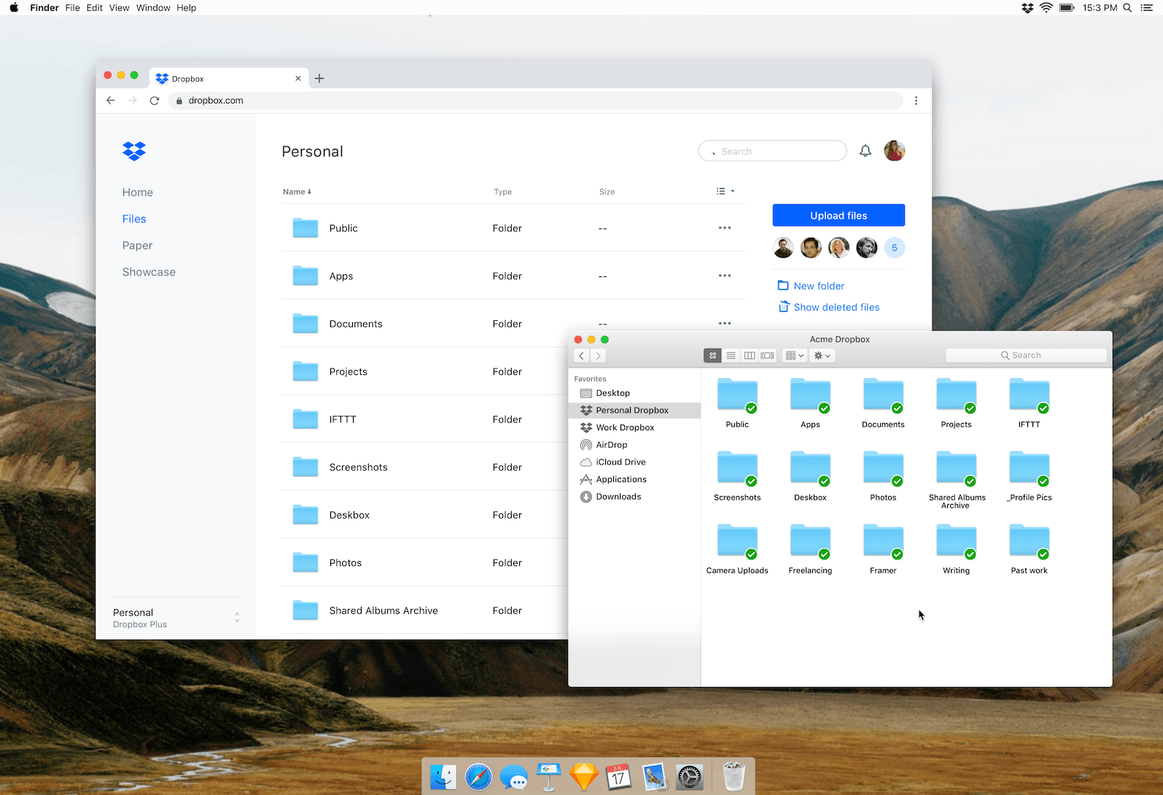
Task: Click the Upload files button
Action: [839, 215]
